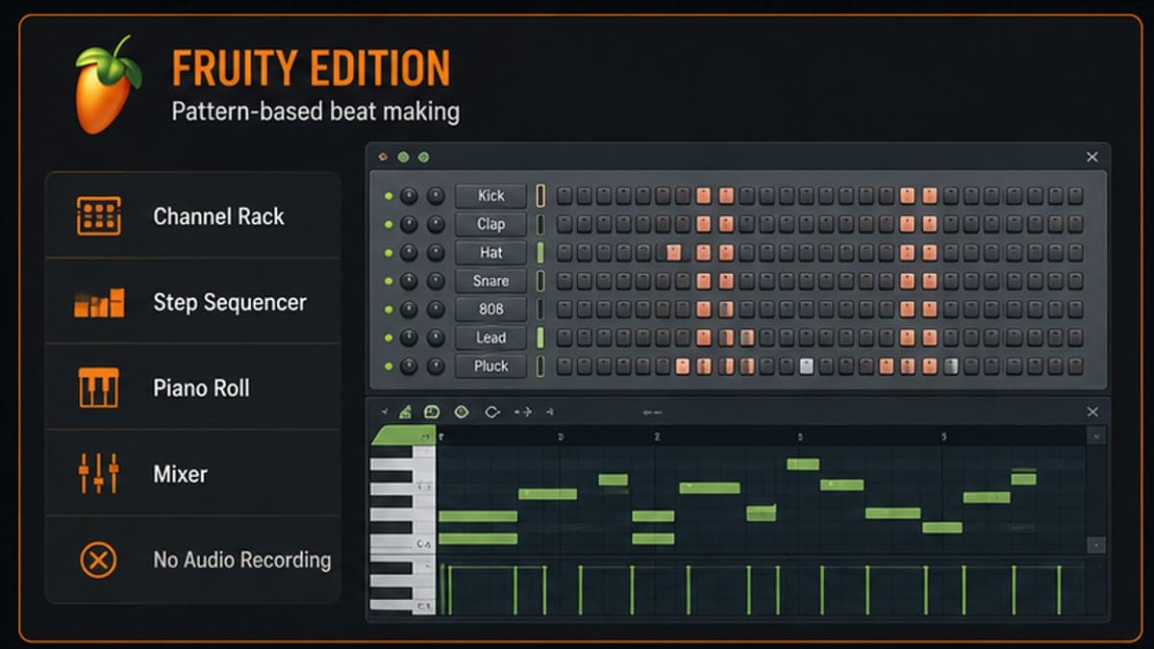Toggle the Hat channel select indicator
Screen dimensions: 1154x649
pos(540,253)
